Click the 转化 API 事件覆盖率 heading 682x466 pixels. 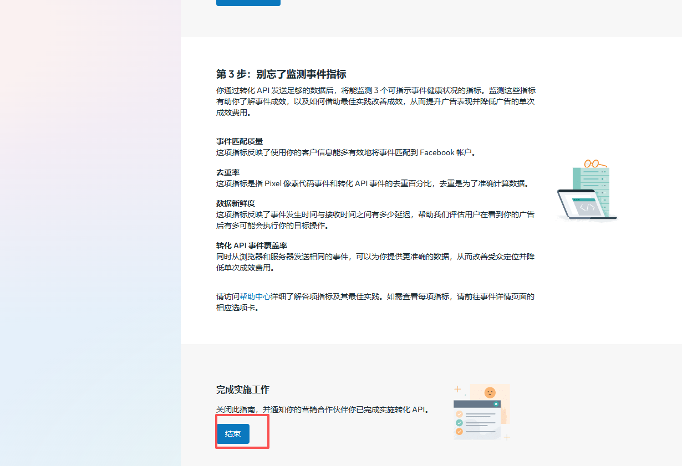click(252, 245)
